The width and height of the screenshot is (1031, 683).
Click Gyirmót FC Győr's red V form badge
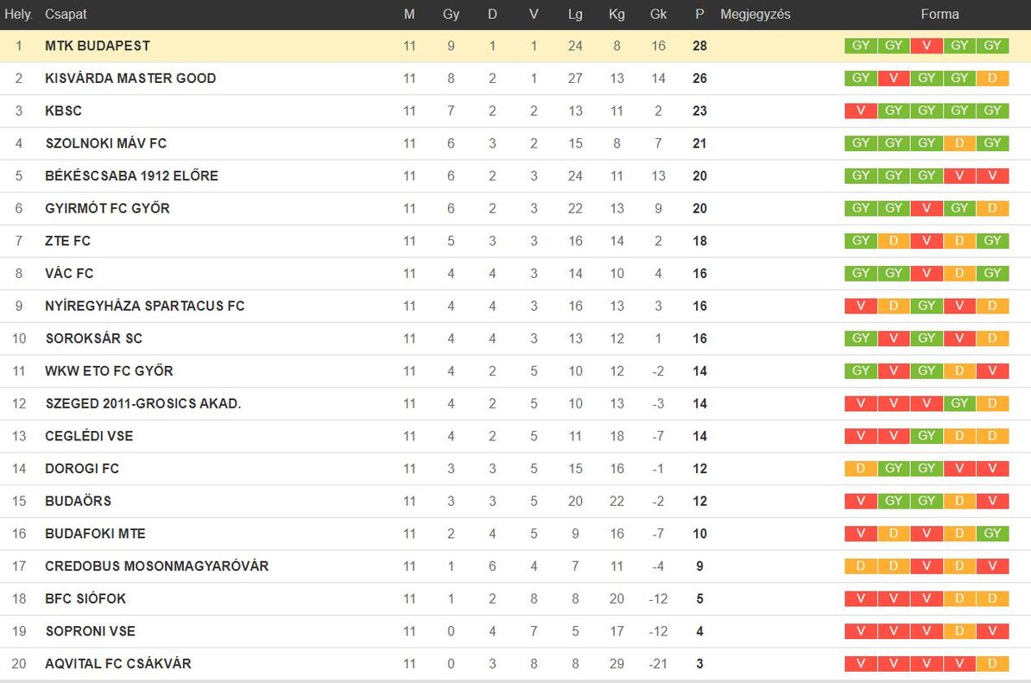pos(927,208)
